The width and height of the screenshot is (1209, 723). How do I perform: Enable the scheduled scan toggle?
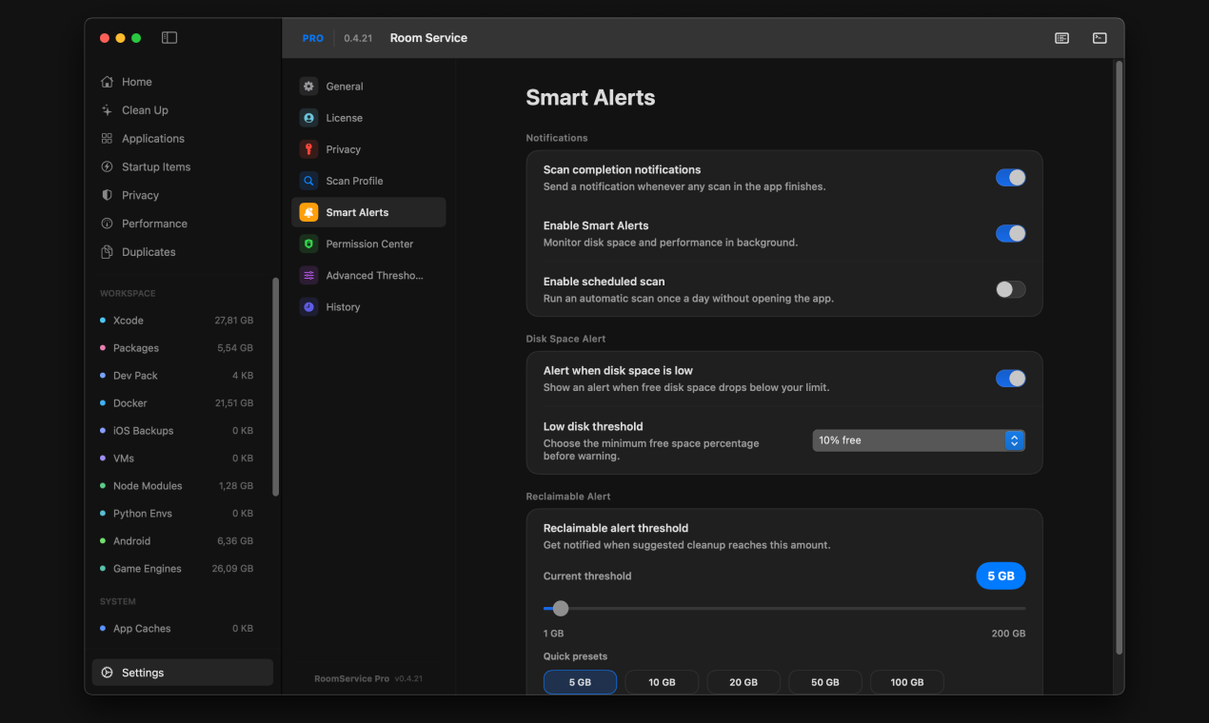[x=1010, y=290]
